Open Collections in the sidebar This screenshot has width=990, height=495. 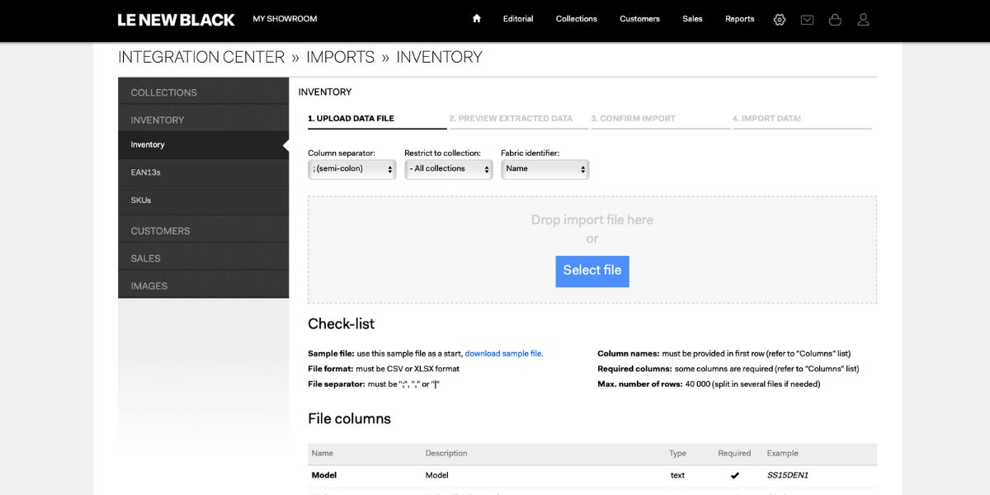(x=203, y=92)
